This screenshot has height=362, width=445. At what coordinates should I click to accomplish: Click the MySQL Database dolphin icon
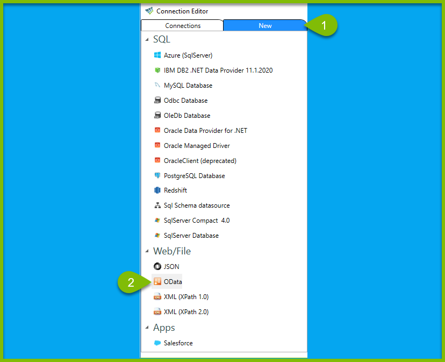point(157,85)
